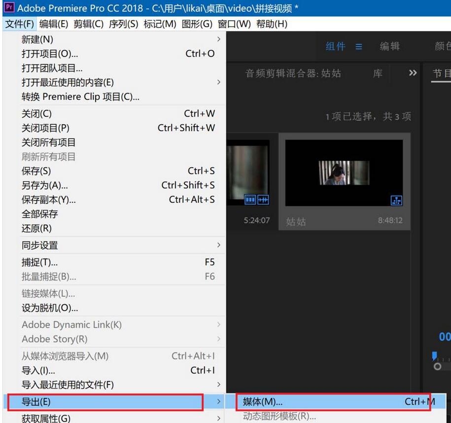Select the 姑姑 sequence thumbnail
The height and width of the screenshot is (423, 451).
click(x=344, y=173)
